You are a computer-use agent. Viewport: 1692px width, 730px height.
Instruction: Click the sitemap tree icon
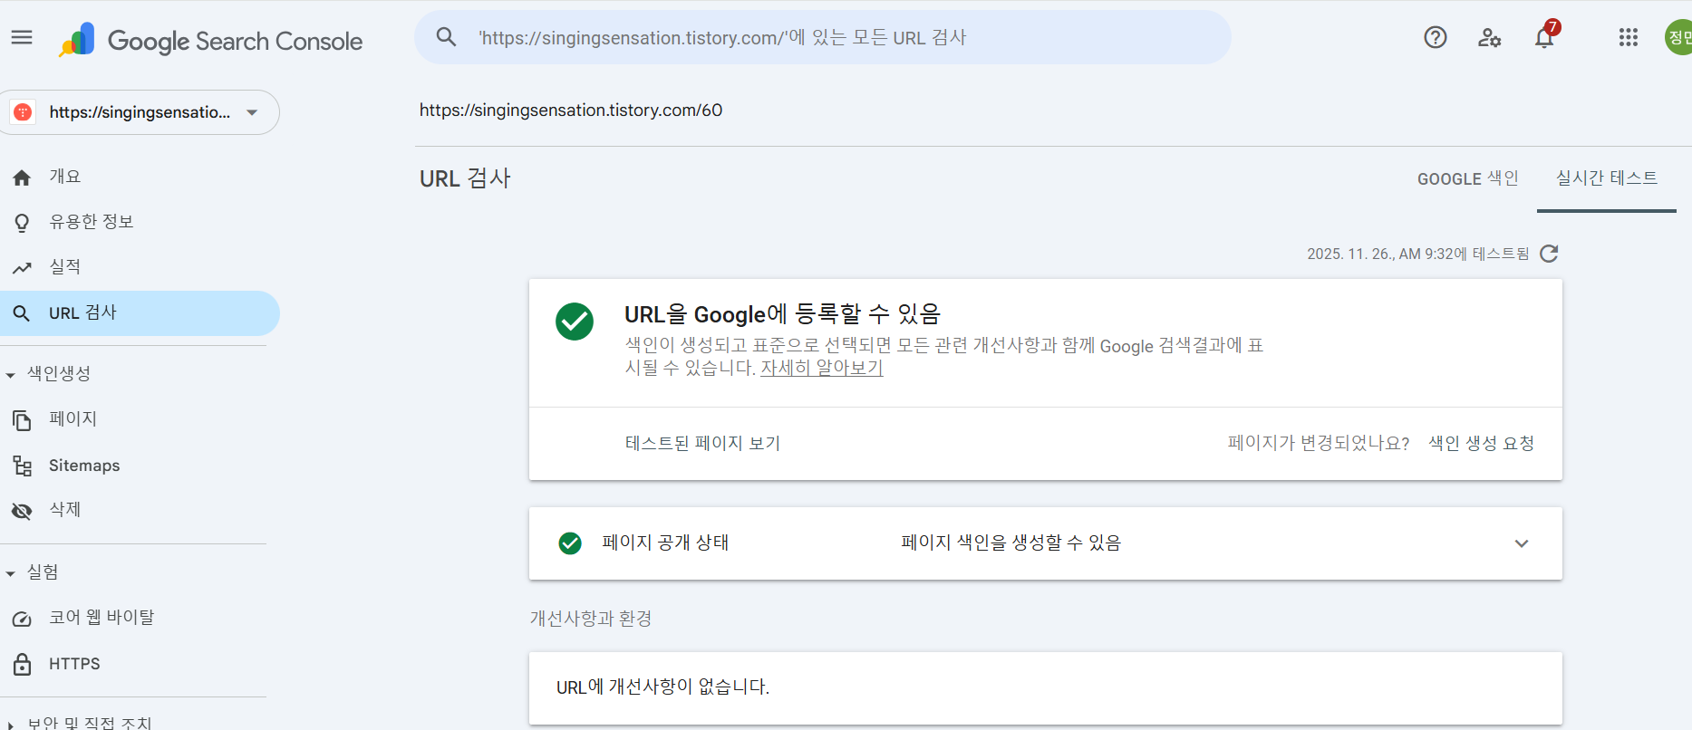coord(22,466)
